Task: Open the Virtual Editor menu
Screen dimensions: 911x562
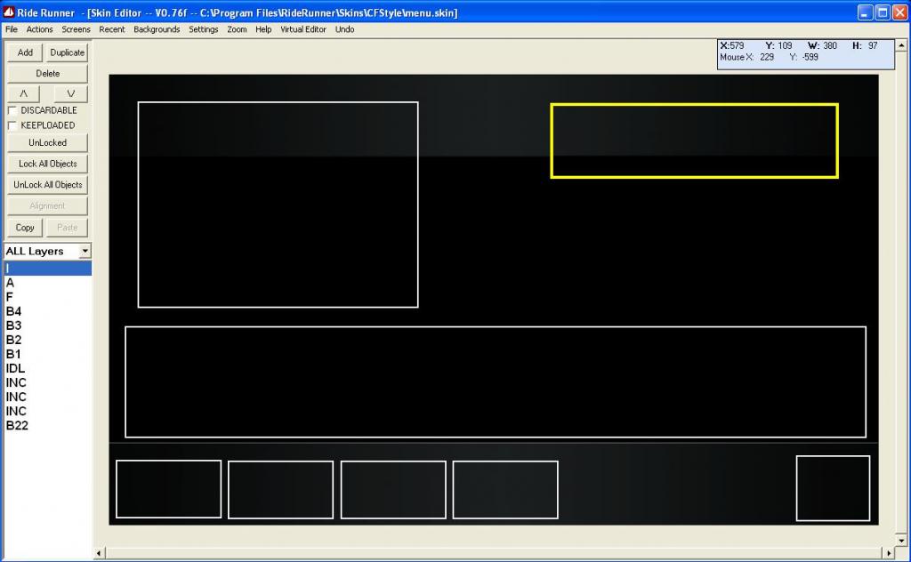Action: (303, 29)
